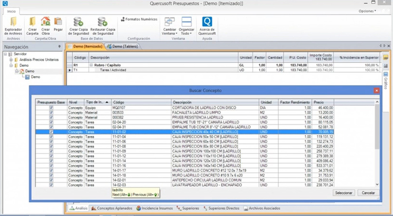The image size is (393, 216).
Task: Click Restaurar Copia de Seguridad
Action: tap(103, 26)
